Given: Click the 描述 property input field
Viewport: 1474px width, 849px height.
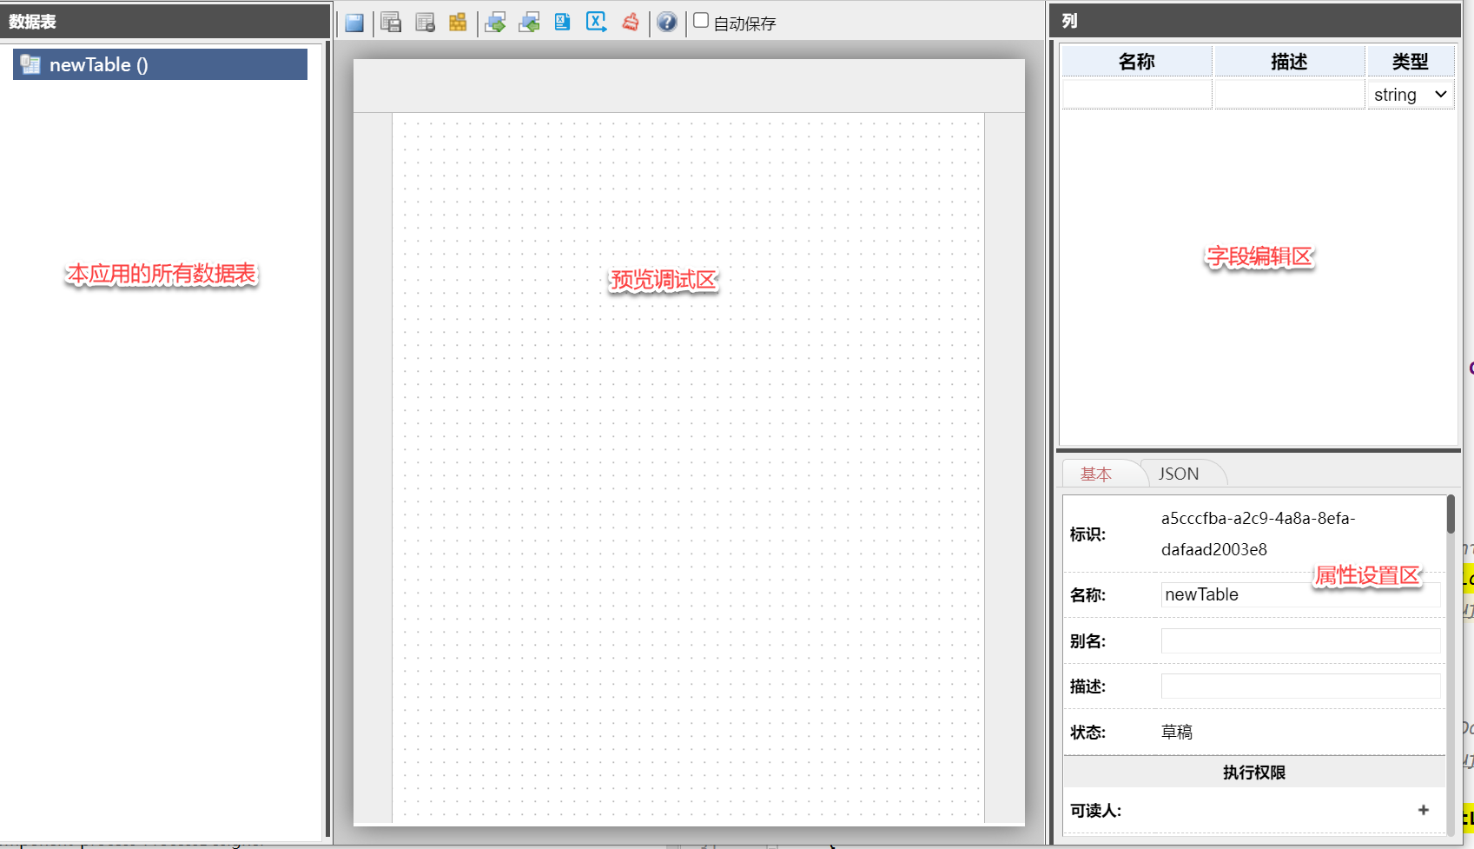Looking at the screenshot, I should (x=1299, y=686).
